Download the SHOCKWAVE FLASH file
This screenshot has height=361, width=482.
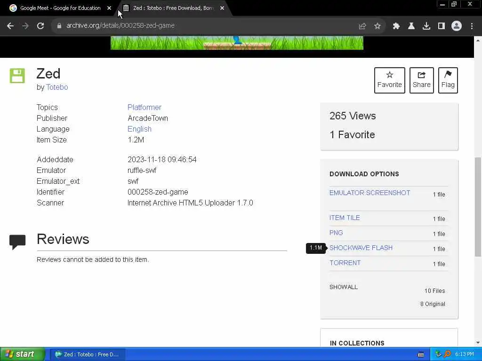point(361,248)
